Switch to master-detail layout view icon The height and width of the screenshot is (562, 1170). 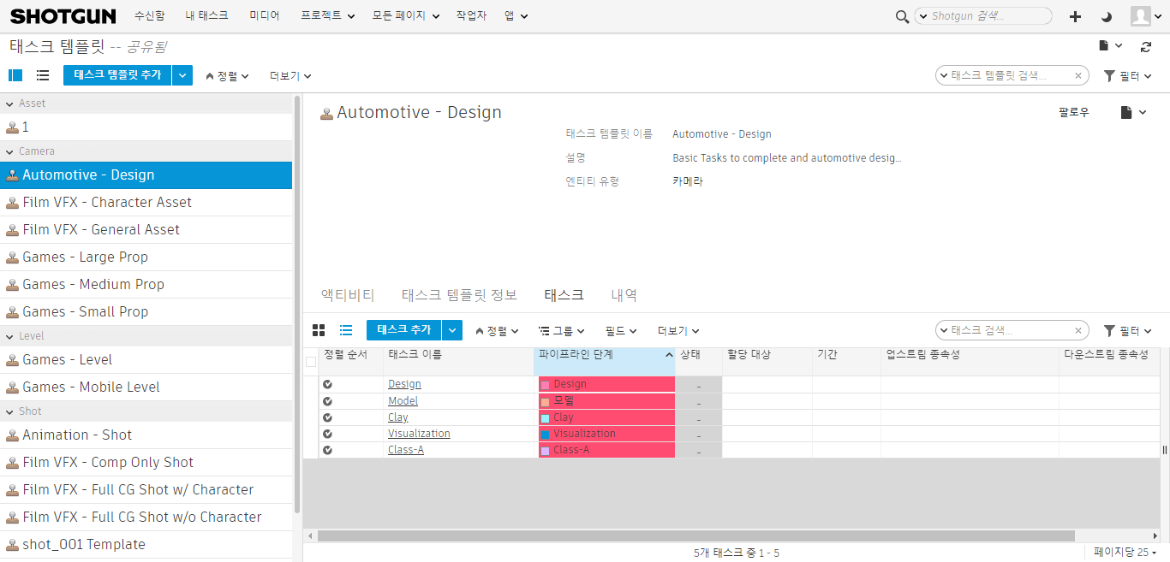(x=15, y=75)
